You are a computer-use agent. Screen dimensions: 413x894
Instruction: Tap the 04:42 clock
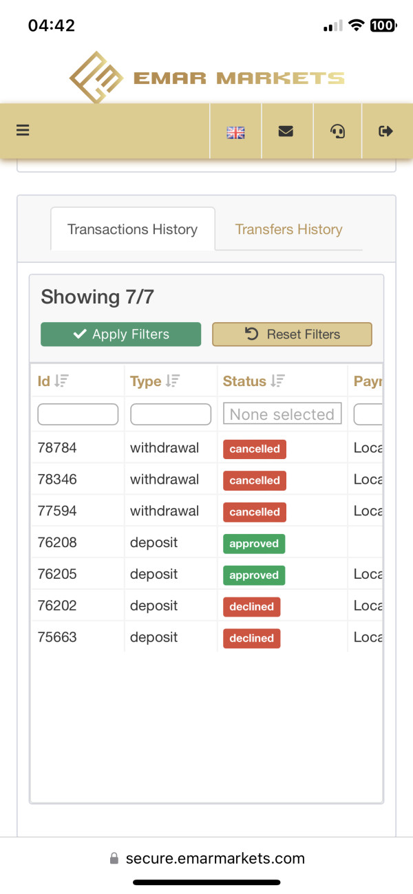(x=52, y=25)
